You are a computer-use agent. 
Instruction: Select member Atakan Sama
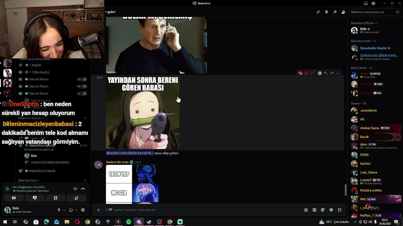coord(375,128)
